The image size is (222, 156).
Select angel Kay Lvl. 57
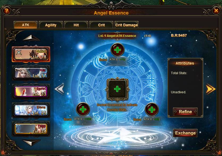click(x=31, y=73)
